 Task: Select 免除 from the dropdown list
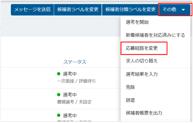(x=131, y=87)
